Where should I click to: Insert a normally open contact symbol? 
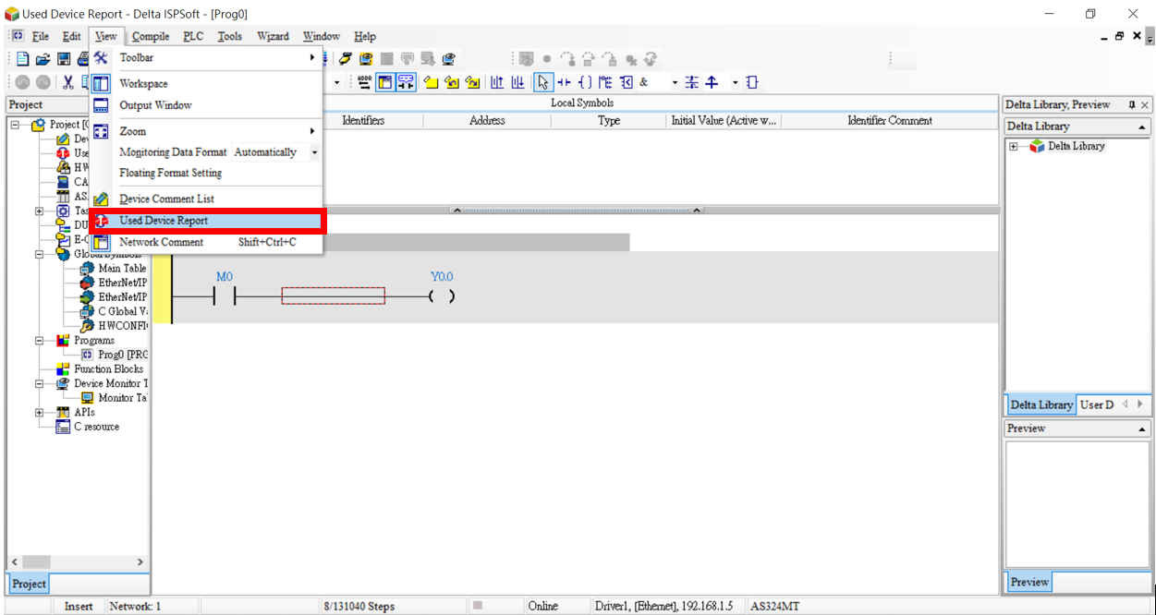(x=564, y=81)
